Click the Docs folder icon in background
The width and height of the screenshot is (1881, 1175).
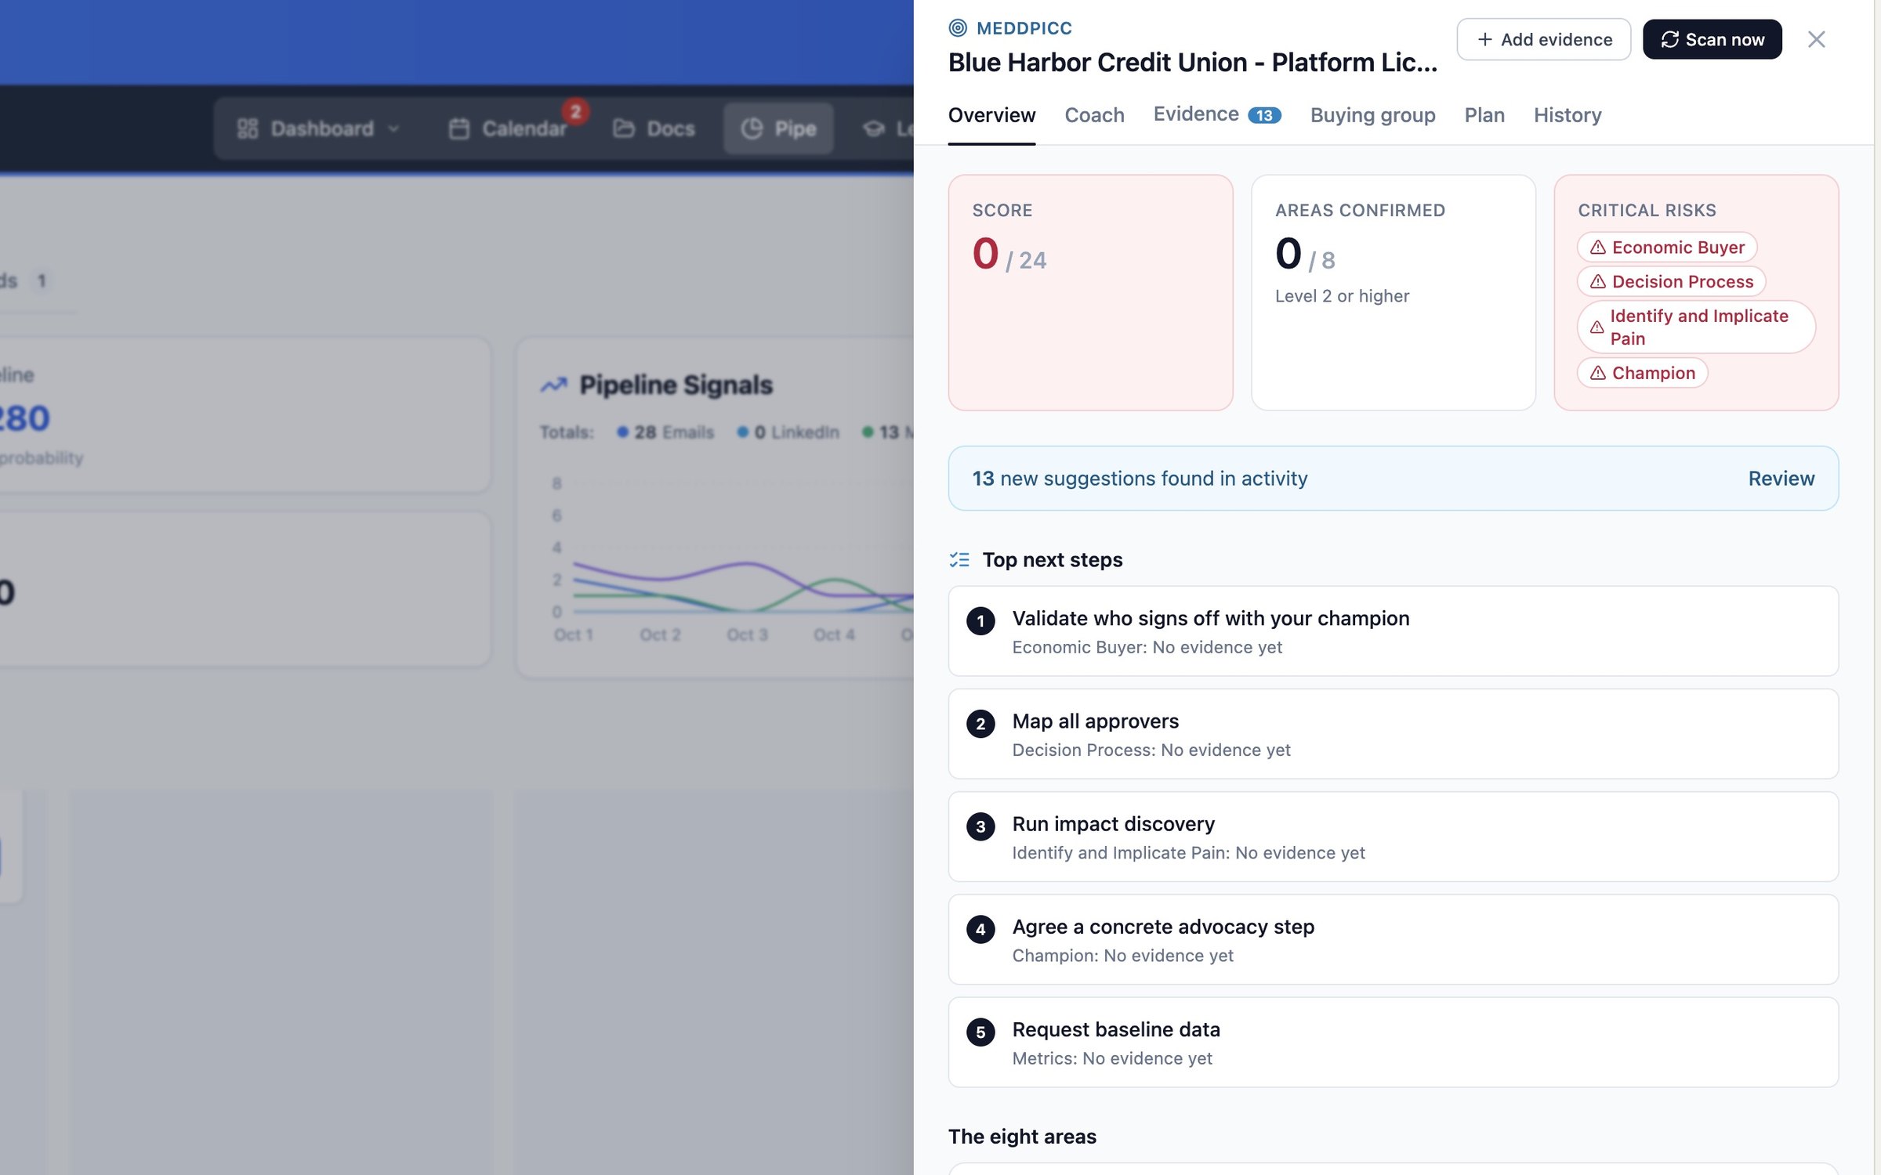tap(623, 128)
